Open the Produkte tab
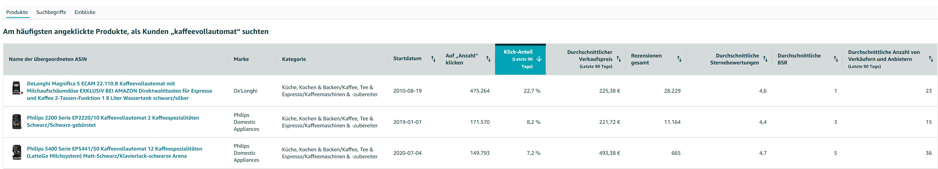 click(17, 12)
